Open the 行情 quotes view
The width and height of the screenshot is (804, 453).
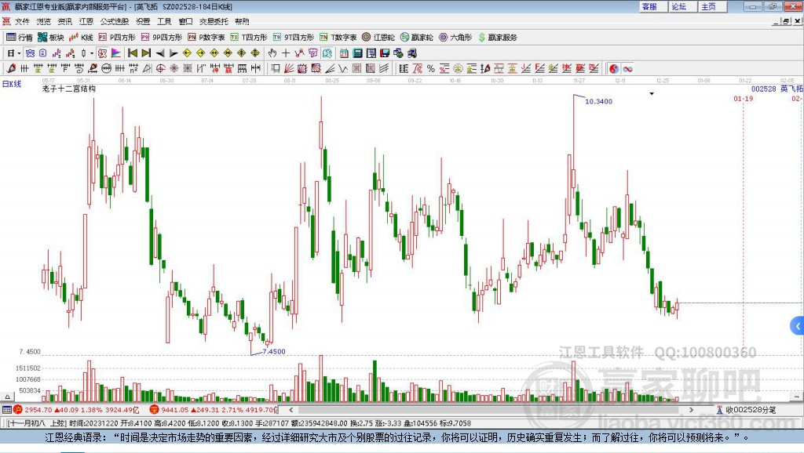19,38
